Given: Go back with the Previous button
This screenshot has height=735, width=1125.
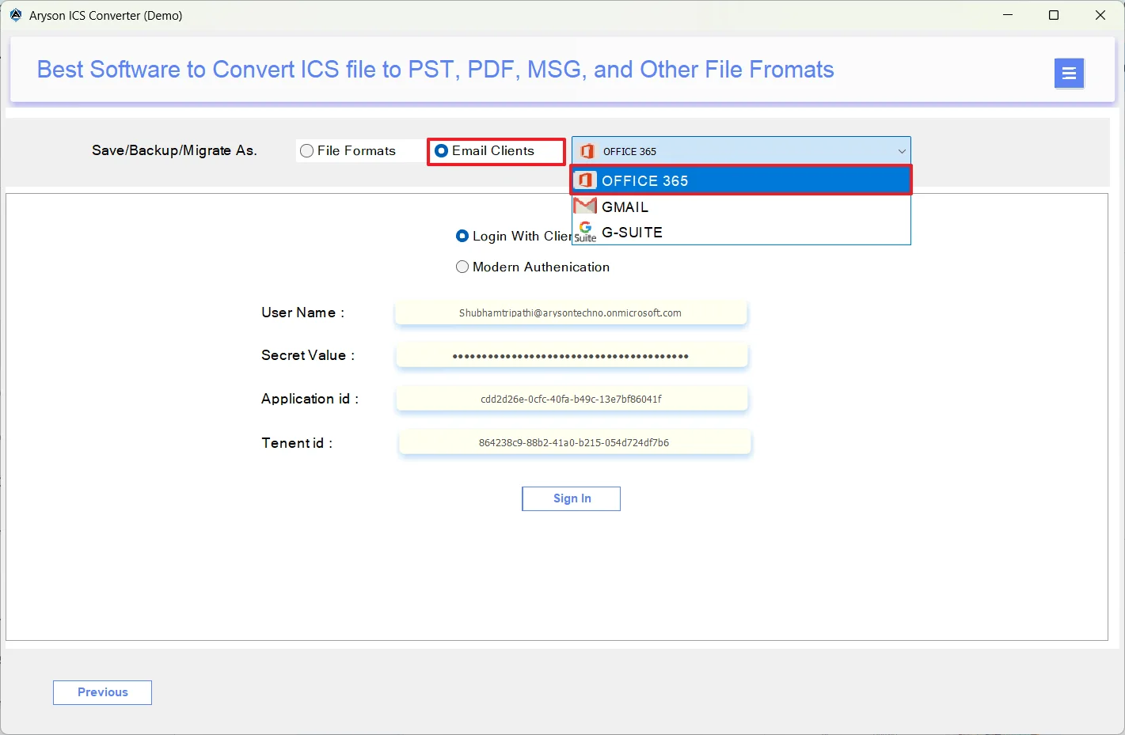Looking at the screenshot, I should pyautogui.click(x=102, y=692).
